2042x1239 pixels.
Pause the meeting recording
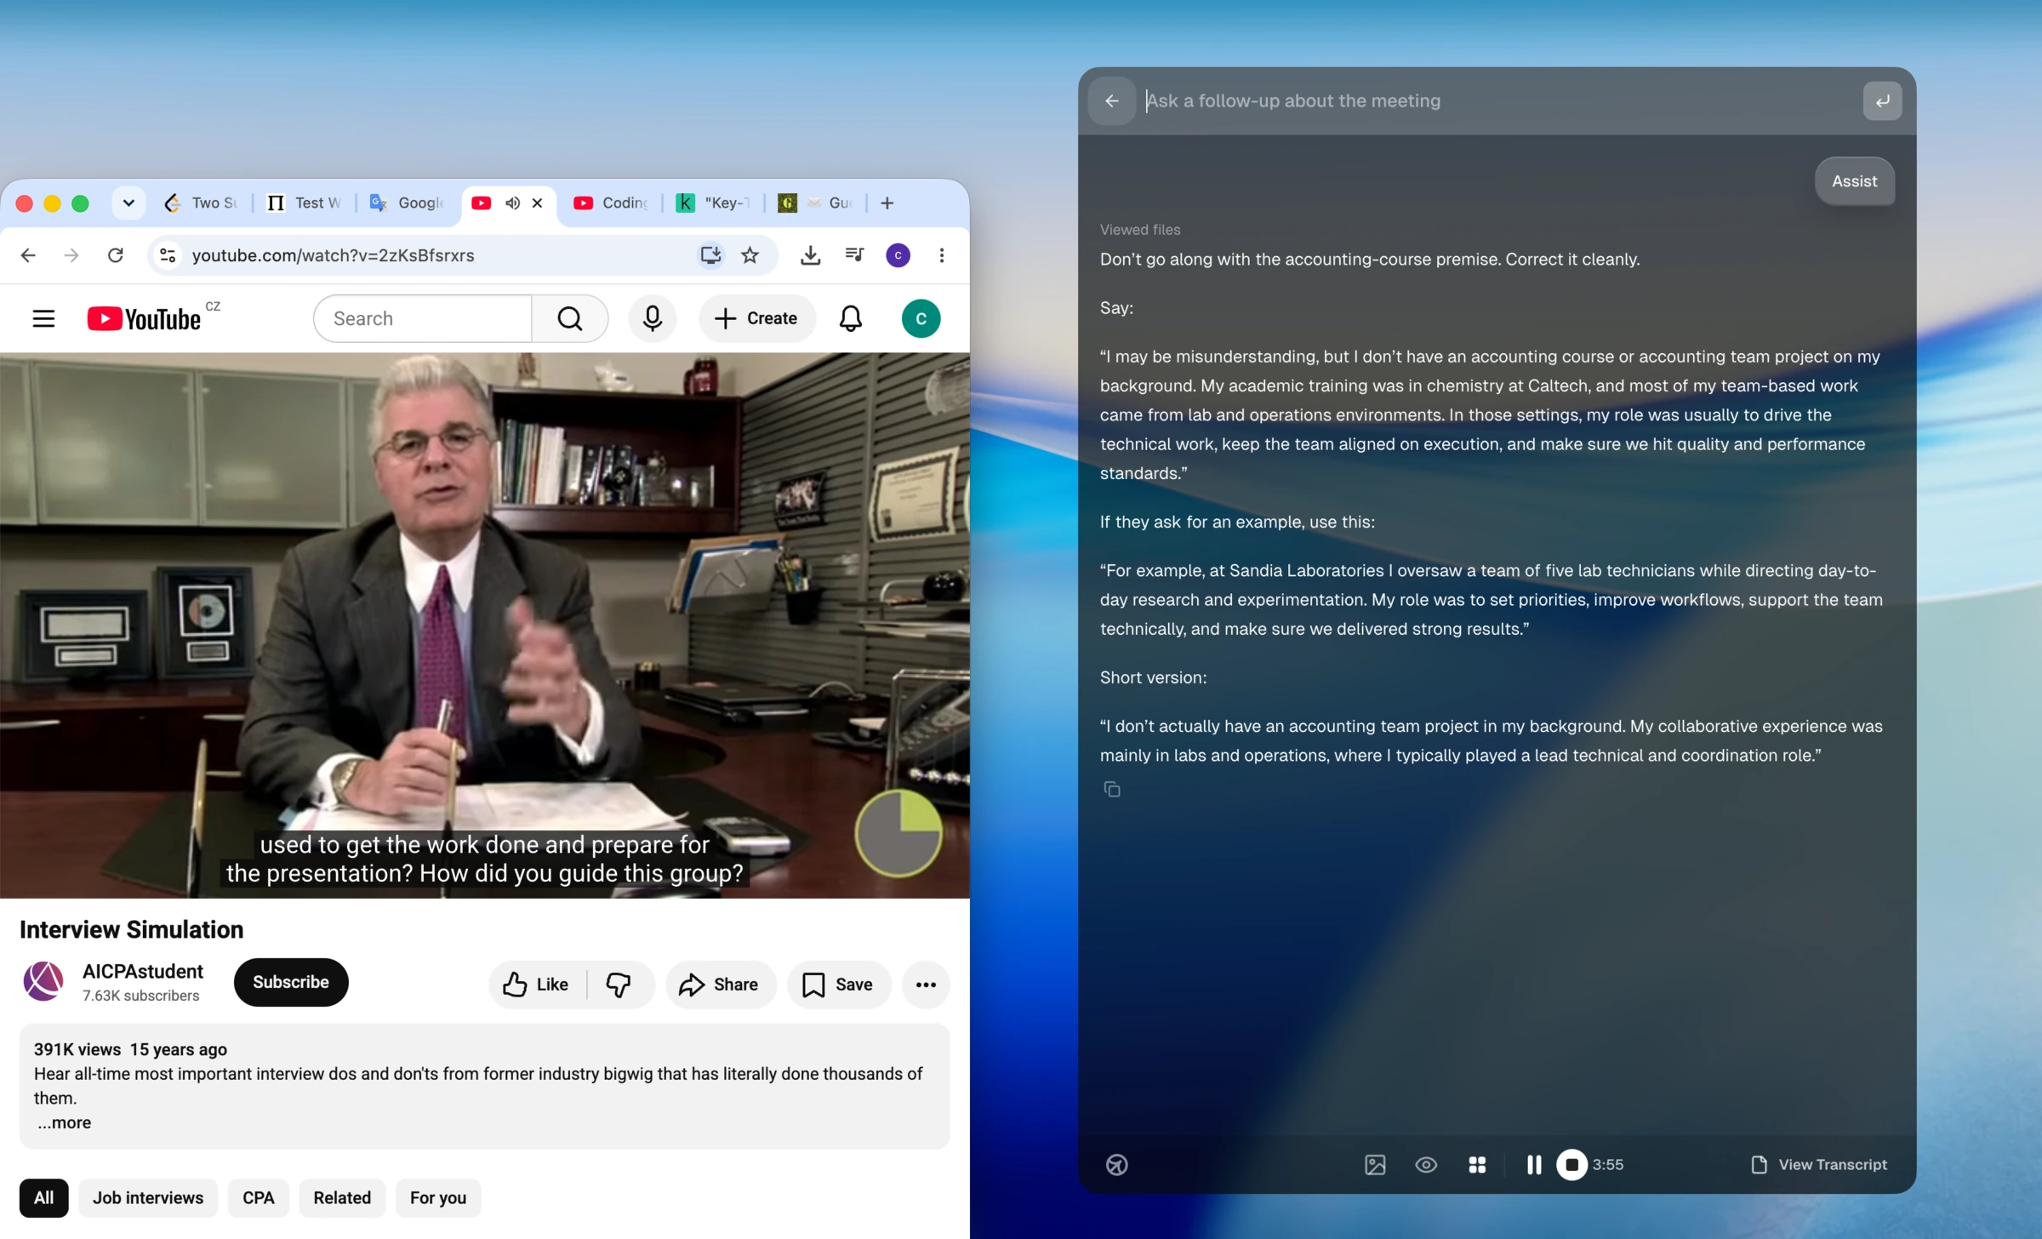coord(1534,1165)
